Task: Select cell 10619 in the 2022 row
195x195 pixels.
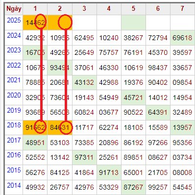Action: 133,68
